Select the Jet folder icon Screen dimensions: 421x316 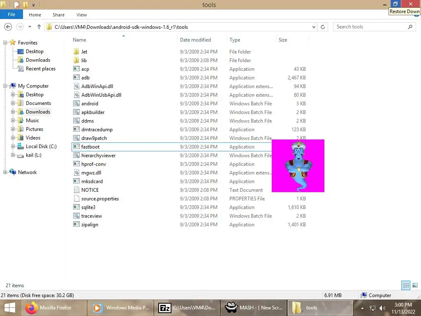pos(76,51)
